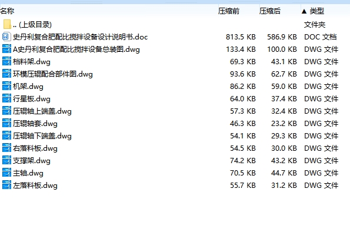Toggle the sort arrow beside 类型
Image resolution: width=350 pixels, height=225 pixels.
click(304, 11)
